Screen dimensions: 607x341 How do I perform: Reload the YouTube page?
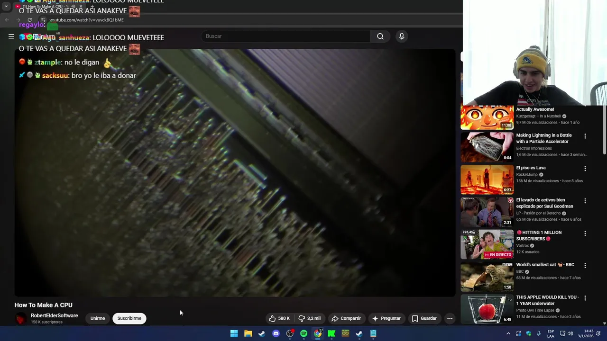coord(29,20)
